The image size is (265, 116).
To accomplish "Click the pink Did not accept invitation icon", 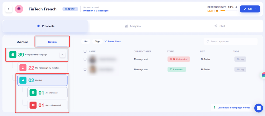I will (x=23, y=68).
